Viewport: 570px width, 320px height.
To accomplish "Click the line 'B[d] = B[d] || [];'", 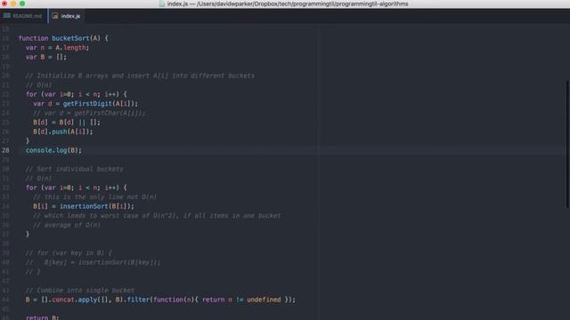I will click(x=67, y=123).
